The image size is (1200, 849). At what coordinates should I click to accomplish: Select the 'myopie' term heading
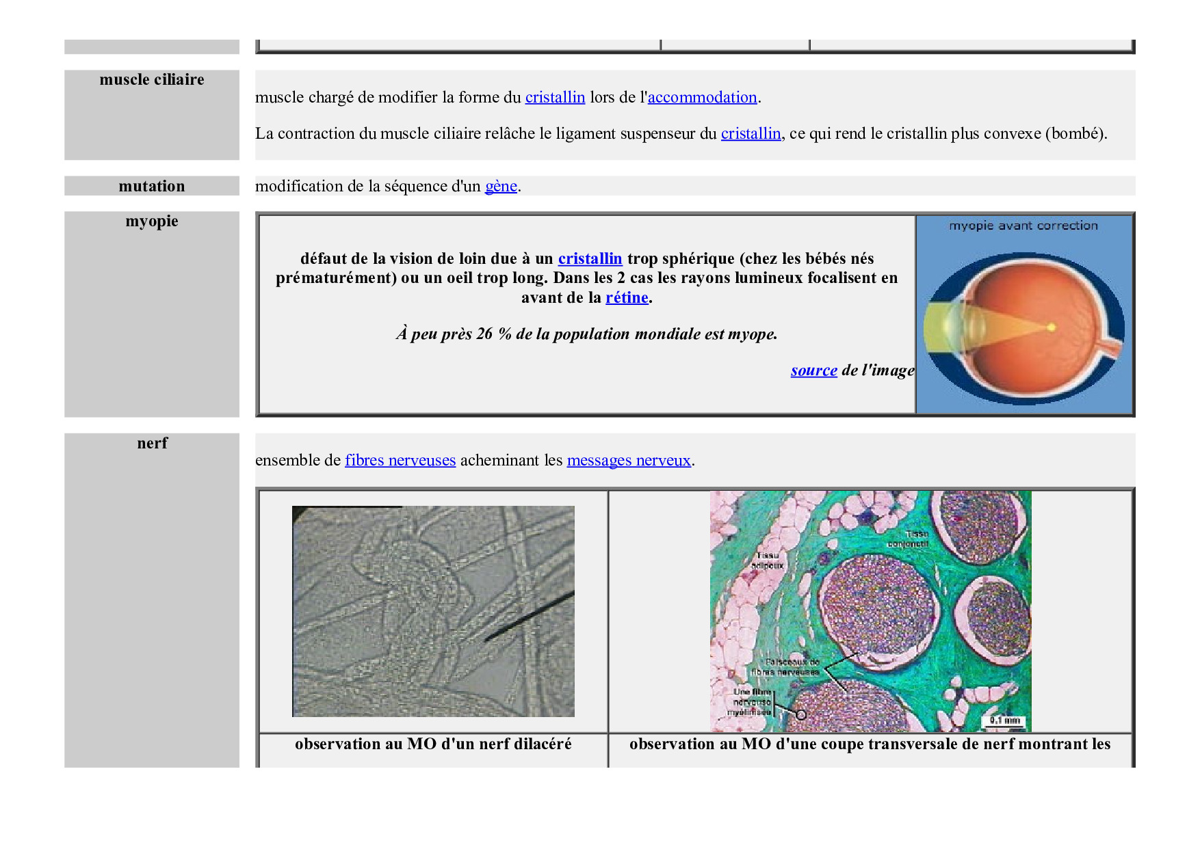[x=152, y=221]
